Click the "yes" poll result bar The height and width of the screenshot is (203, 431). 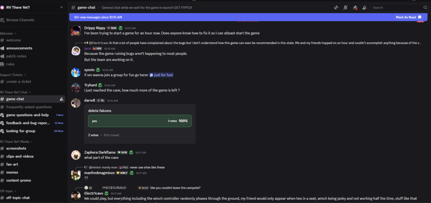pyautogui.click(x=140, y=121)
